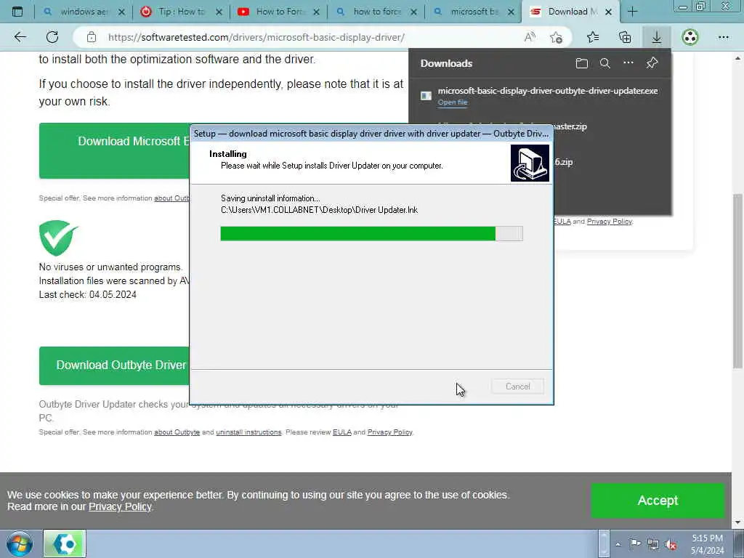Viewport: 744px width, 558px height.
Task: Toggle Read aloud icon in address bar
Action: 530,37
